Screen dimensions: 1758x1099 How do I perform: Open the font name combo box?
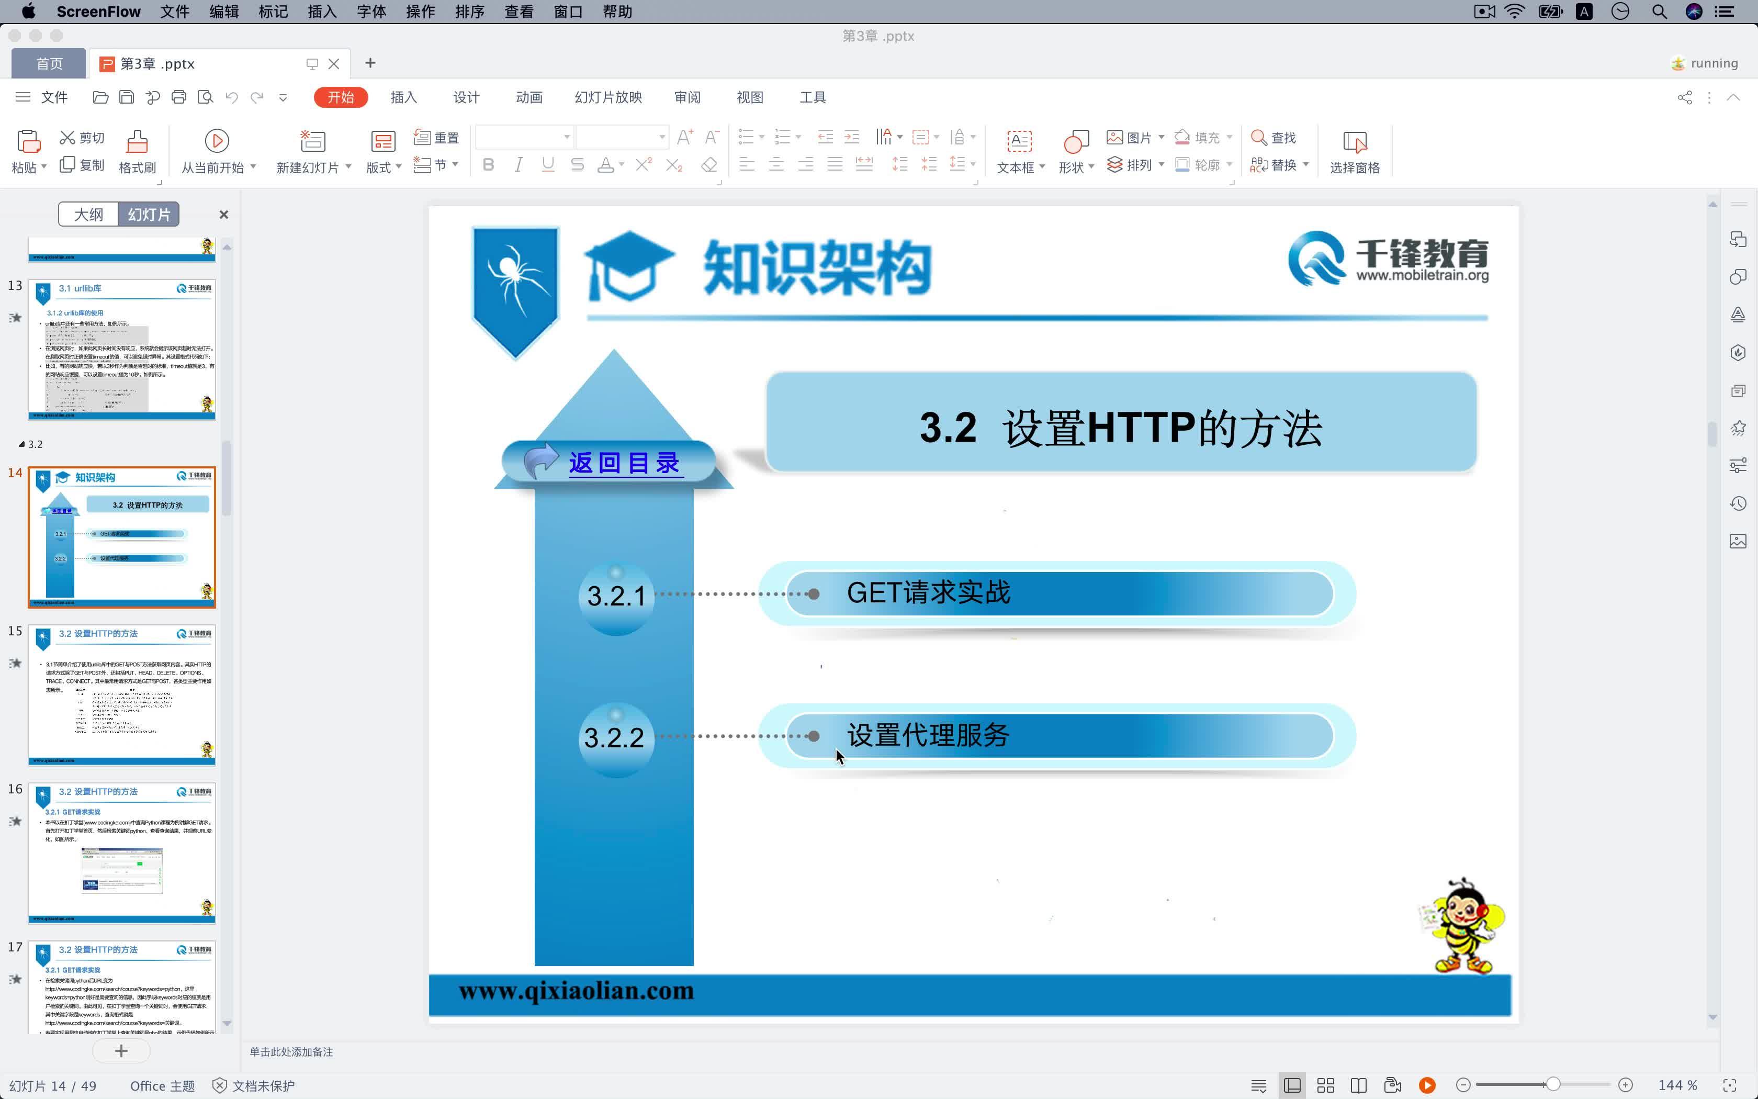pos(524,137)
